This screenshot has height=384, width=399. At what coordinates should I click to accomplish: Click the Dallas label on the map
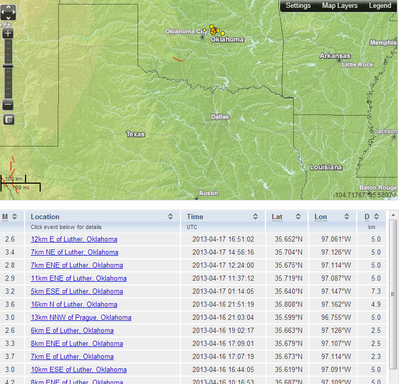pyautogui.click(x=220, y=117)
